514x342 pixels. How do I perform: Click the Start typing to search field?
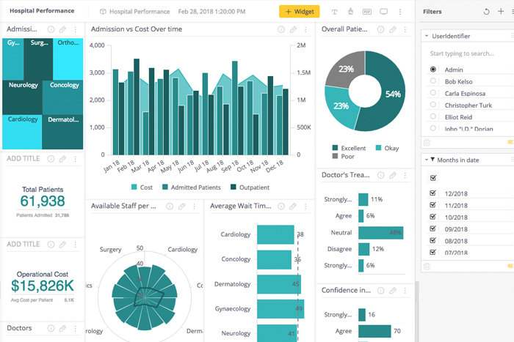pyautogui.click(x=462, y=53)
